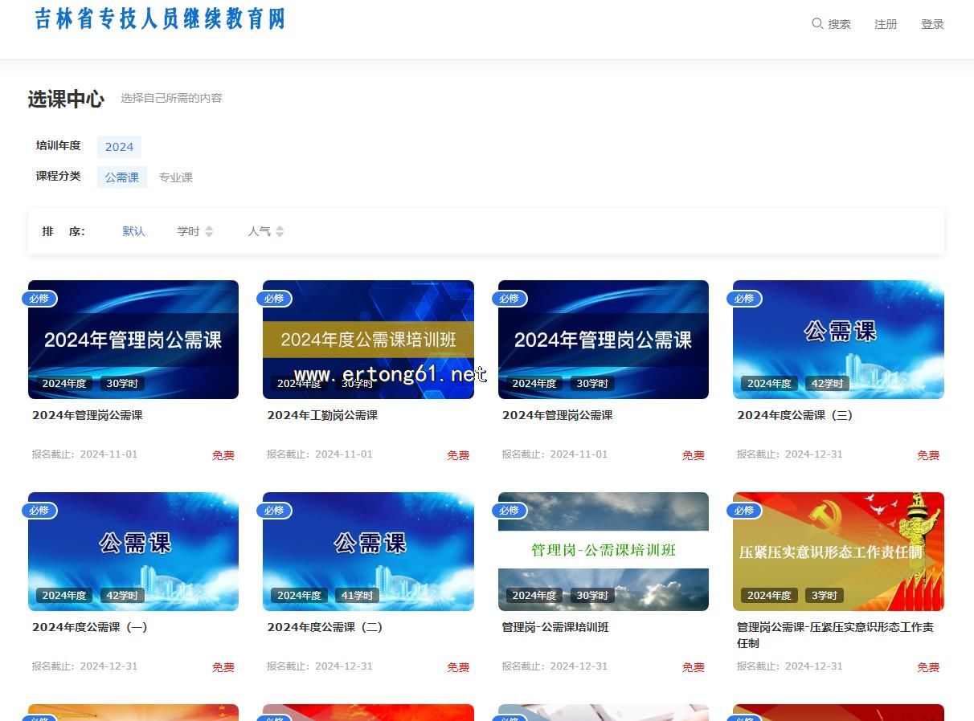Open first 2024年管理岗公需课 thumbnail

coord(133,339)
